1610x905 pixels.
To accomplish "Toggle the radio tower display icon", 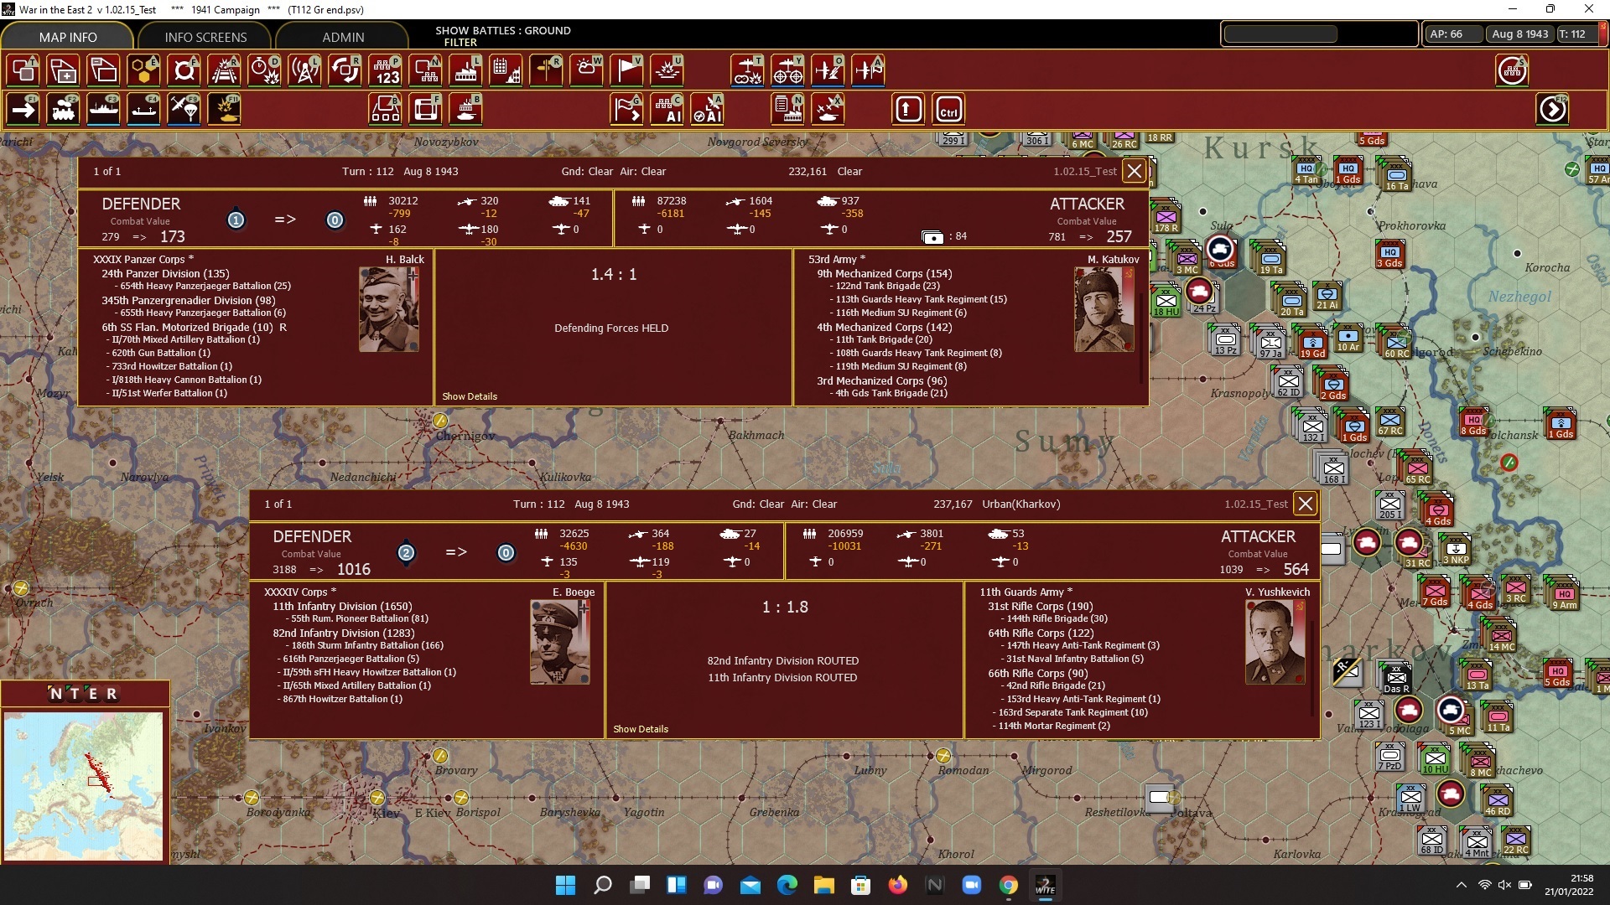I will click(x=304, y=70).
